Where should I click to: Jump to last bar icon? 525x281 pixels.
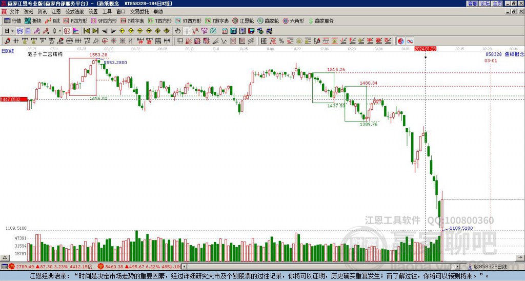click(x=95, y=31)
